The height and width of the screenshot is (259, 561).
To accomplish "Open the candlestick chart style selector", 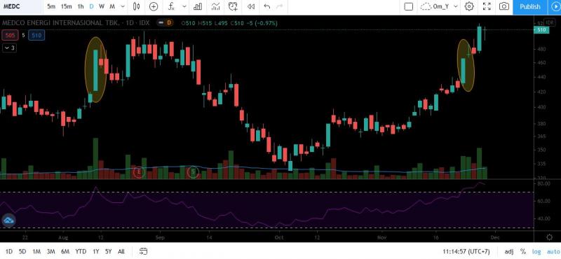I will [x=136, y=6].
